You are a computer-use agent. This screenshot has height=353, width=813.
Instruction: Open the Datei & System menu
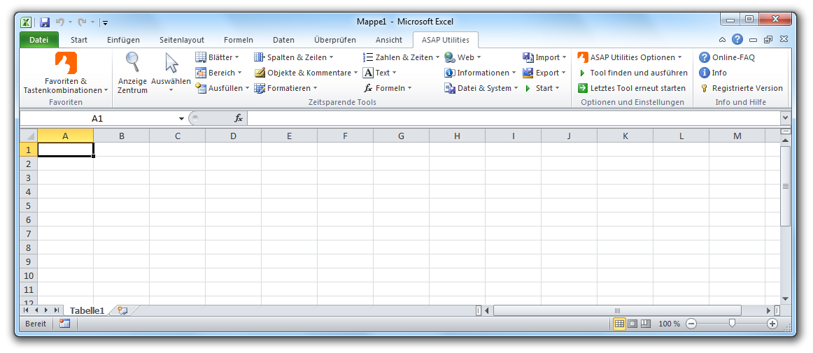pos(481,88)
